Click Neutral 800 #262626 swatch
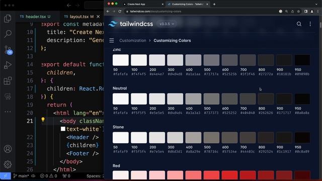The width and height of the screenshot is (322, 181). 266,99
